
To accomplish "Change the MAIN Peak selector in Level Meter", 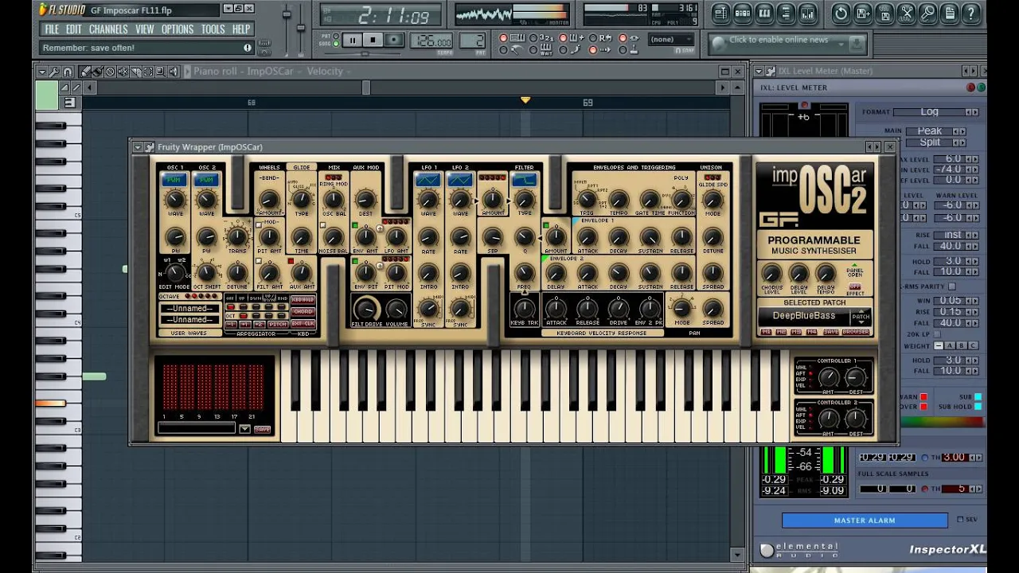I will point(936,131).
